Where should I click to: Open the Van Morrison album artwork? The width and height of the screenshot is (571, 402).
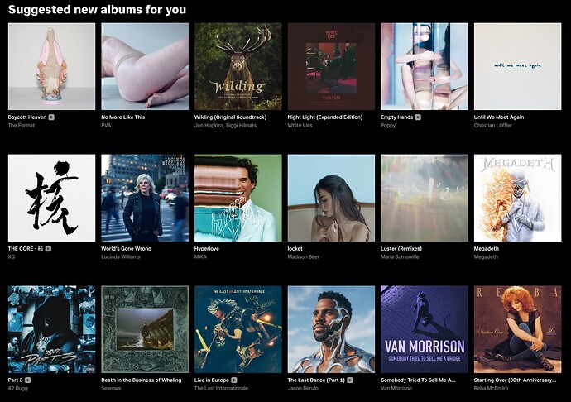tap(425, 329)
